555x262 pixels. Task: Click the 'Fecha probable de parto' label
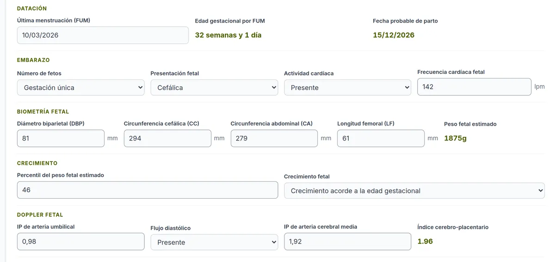pos(405,21)
